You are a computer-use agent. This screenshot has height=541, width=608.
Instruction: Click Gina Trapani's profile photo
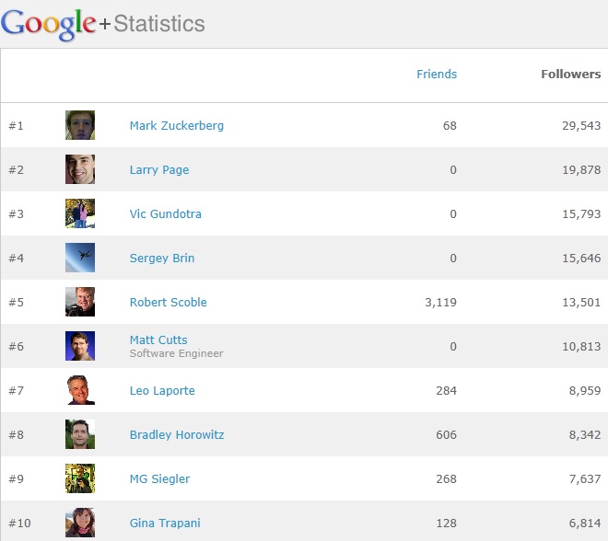pos(80,523)
